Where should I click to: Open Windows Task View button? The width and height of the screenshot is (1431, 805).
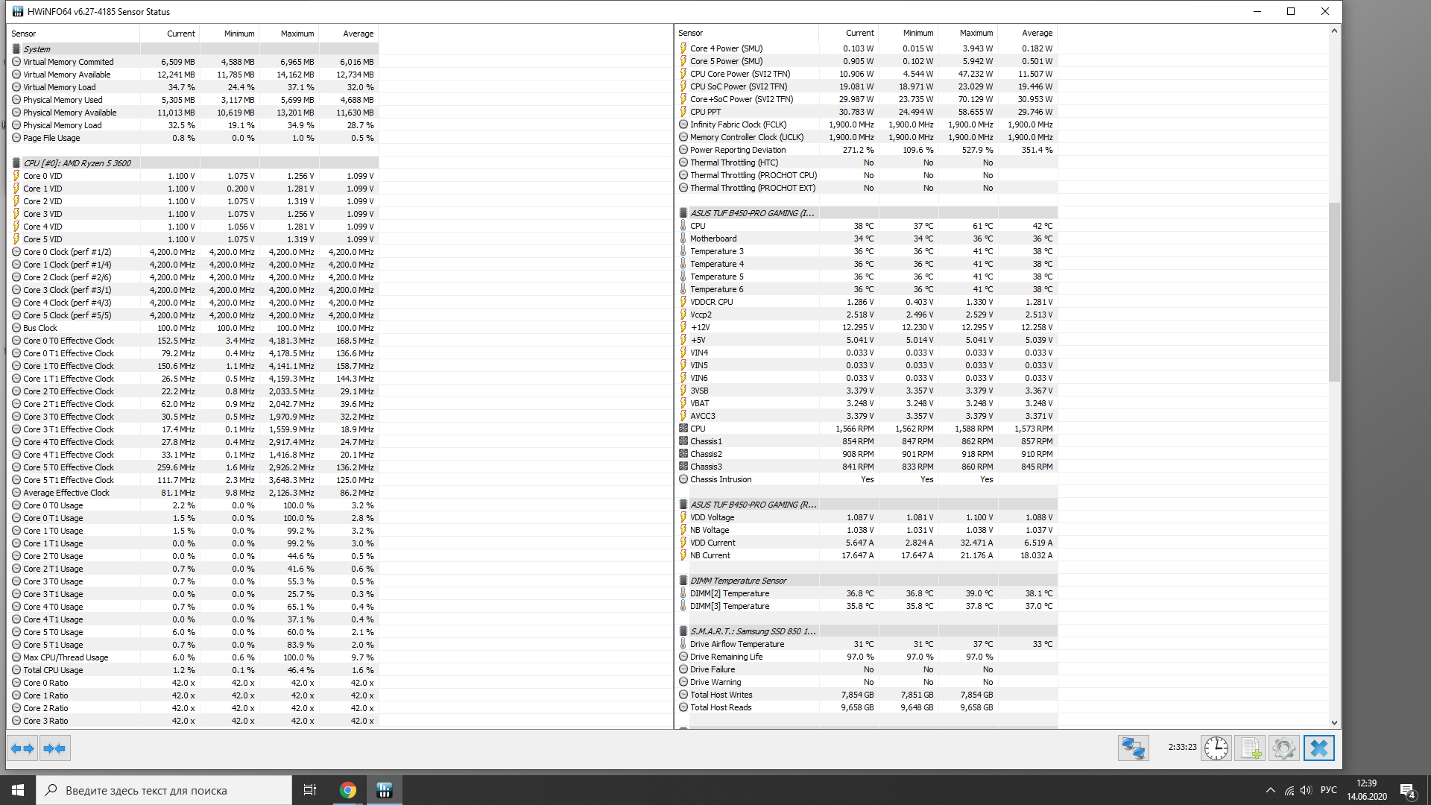pos(310,790)
